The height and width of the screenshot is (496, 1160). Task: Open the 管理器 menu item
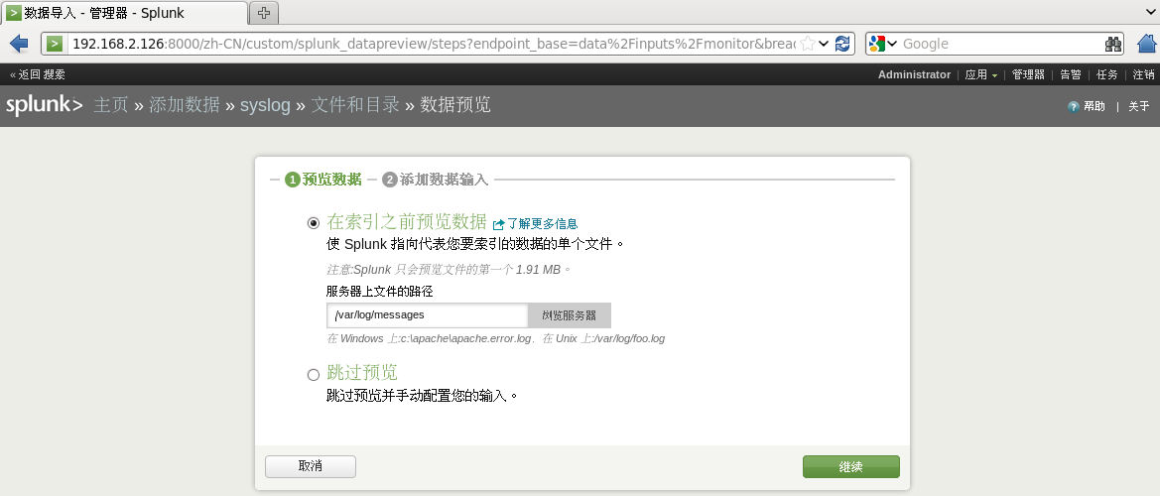[x=1028, y=74]
